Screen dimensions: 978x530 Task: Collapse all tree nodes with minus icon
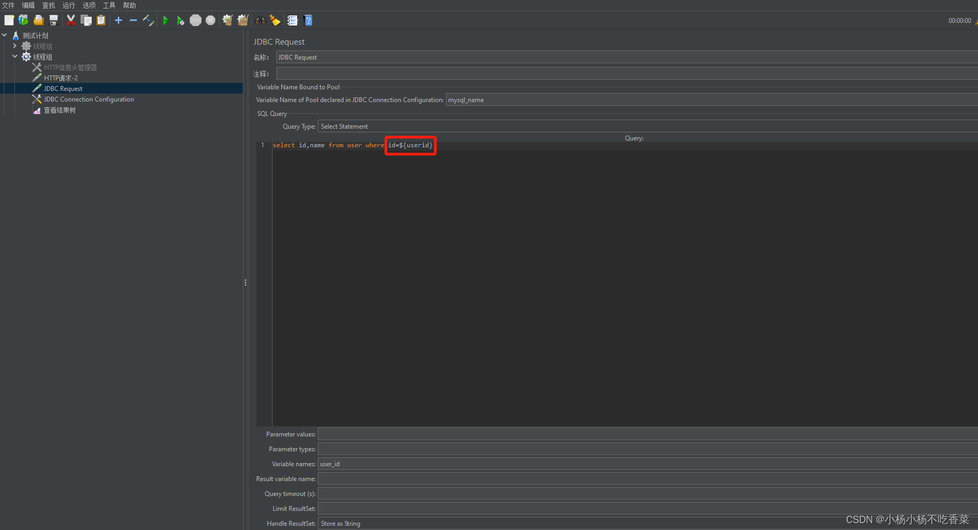(x=133, y=20)
